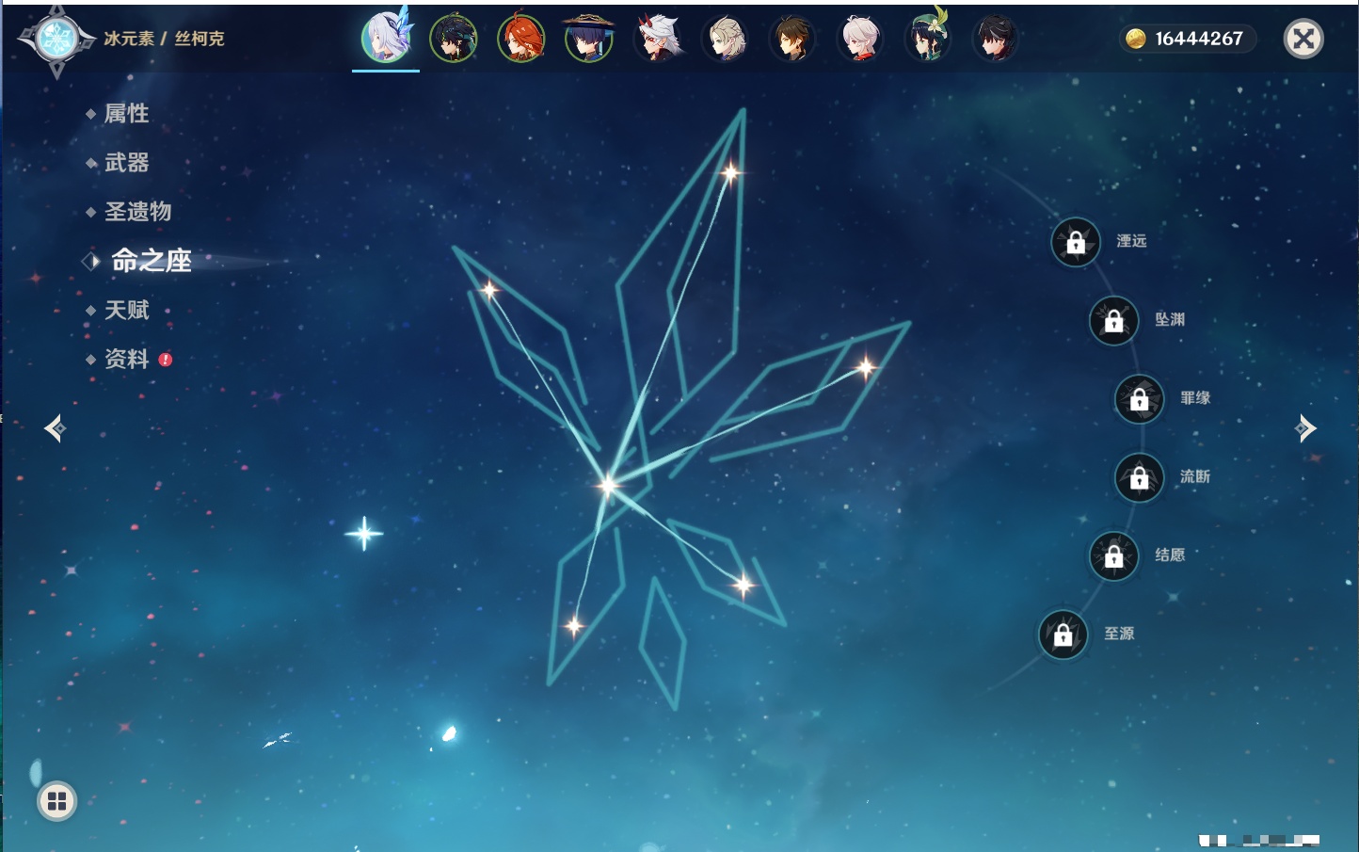The width and height of the screenshot is (1359, 852).
Task: Click the 冰元素 / 丝柯克 title text
Action: pyautogui.click(x=164, y=39)
